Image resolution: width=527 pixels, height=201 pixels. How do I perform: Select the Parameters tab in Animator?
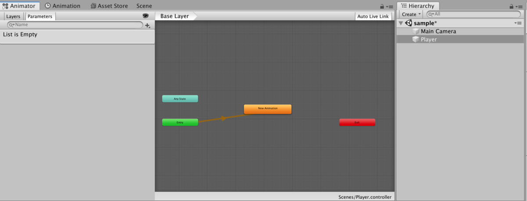tap(40, 16)
